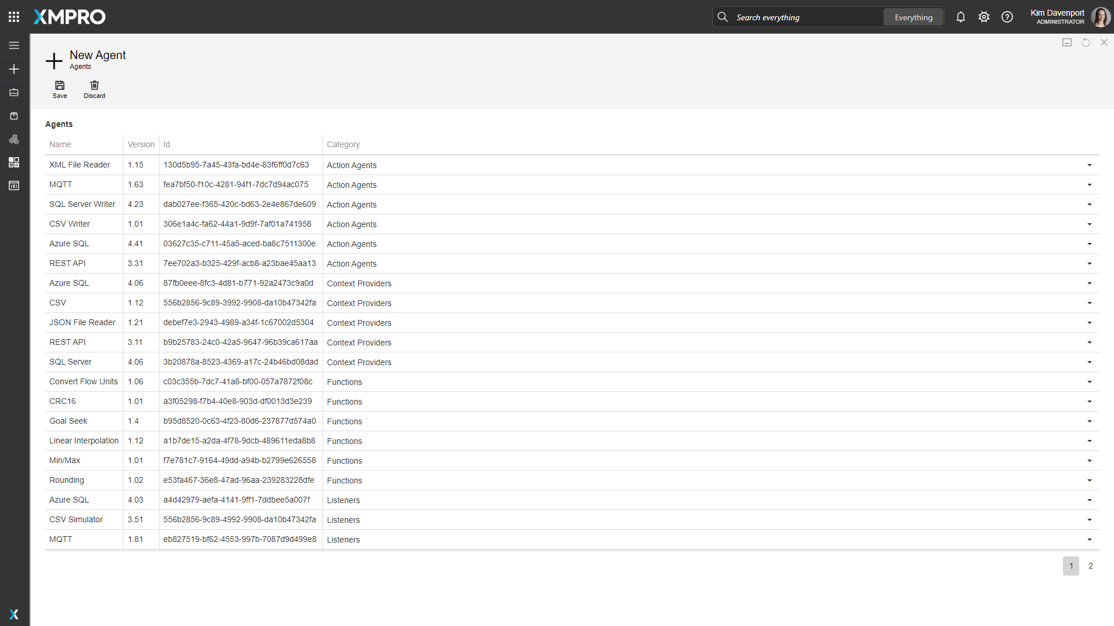Expand category dropdown for CSV Simulator row

tap(1089, 520)
